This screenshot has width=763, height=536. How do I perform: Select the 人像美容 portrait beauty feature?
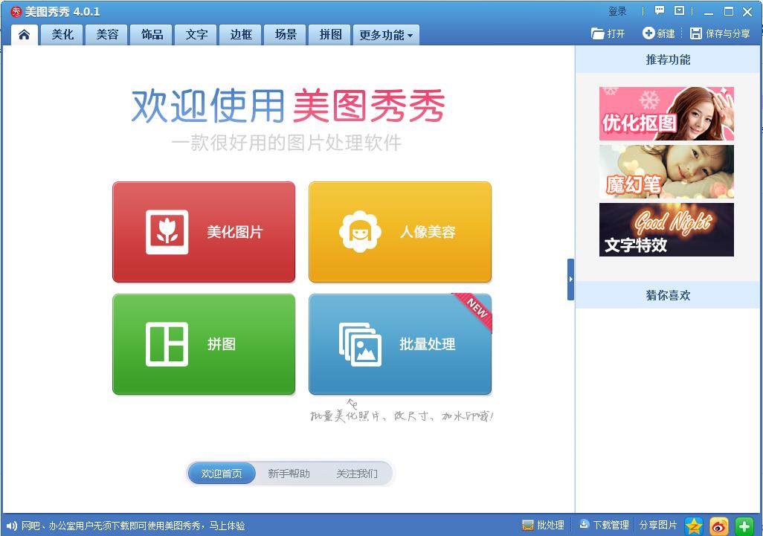pos(399,231)
